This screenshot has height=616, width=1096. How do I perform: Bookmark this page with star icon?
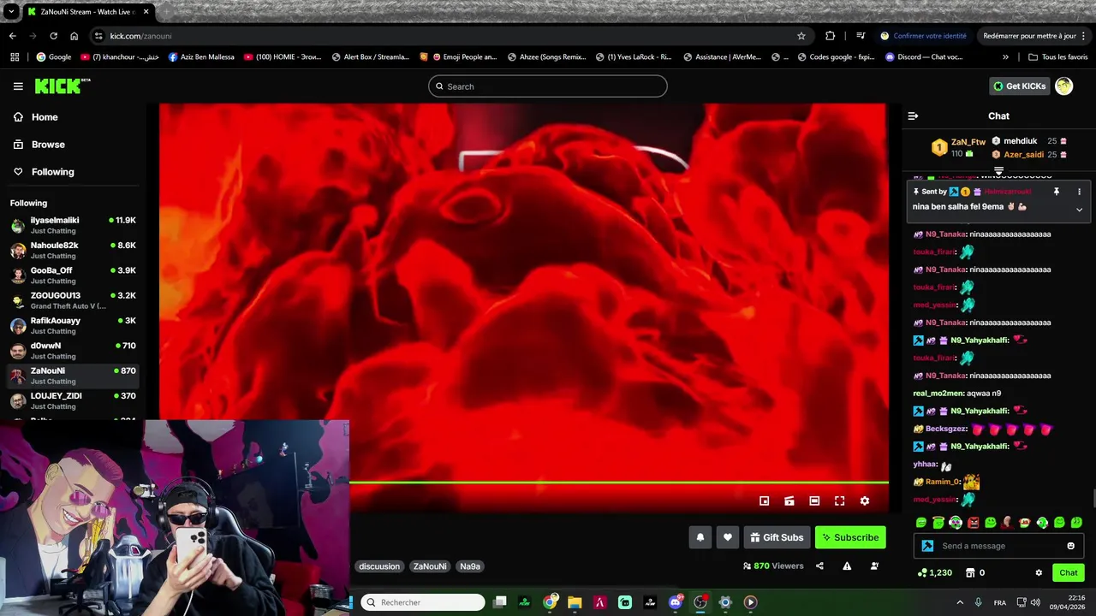(x=801, y=36)
